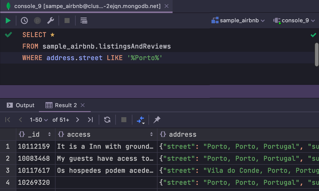This screenshot has height=191, width=319.
Task: Sort by the _id column header
Action: pyautogui.click(x=35, y=134)
